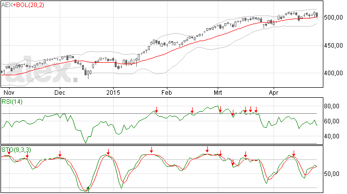Click the "400,00" price axis value
Image resolution: width=347 pixels, height=194 pixels.
point(333,73)
